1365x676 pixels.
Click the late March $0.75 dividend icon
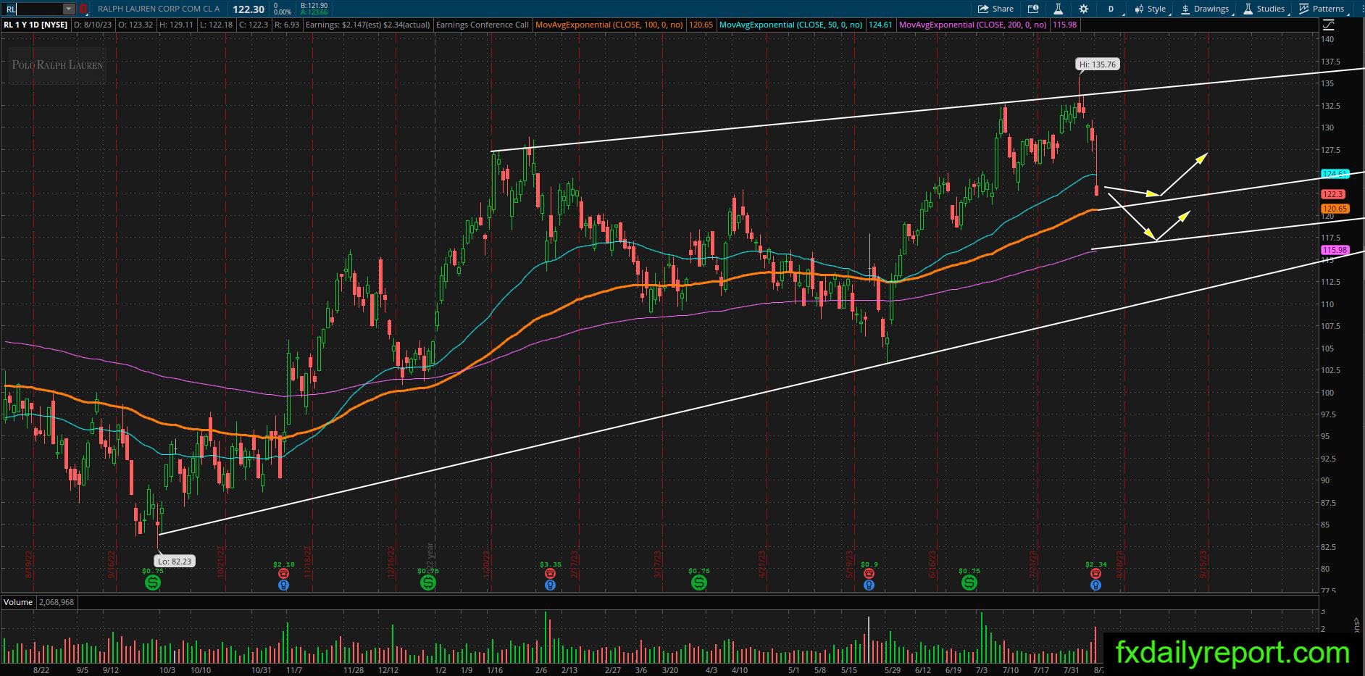[698, 582]
